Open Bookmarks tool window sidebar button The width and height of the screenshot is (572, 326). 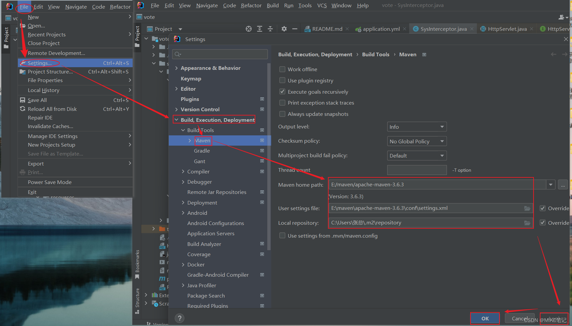[137, 265]
